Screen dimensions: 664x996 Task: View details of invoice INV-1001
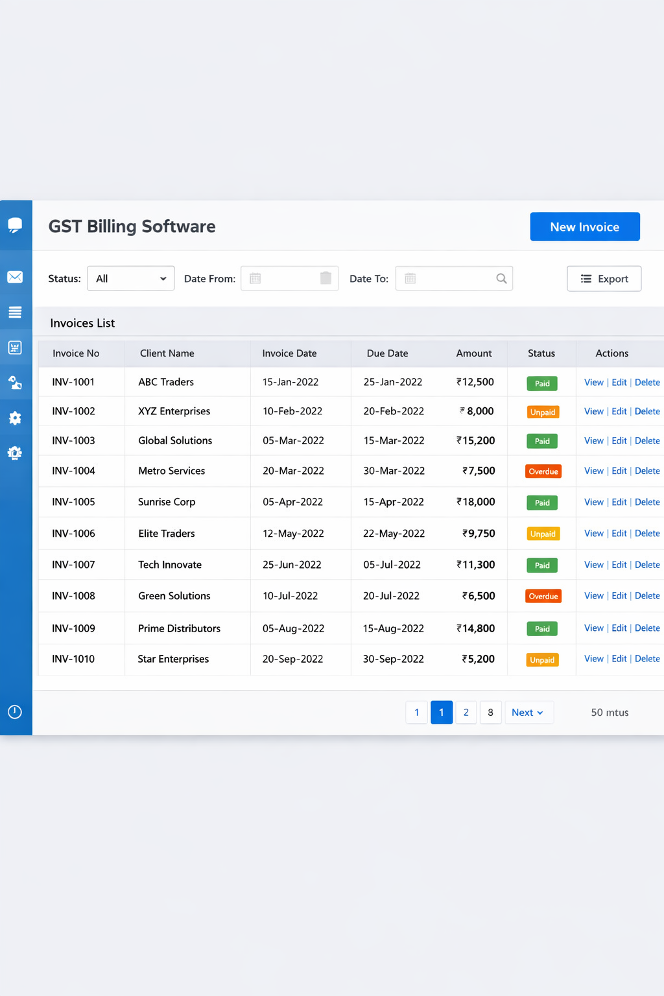click(x=593, y=382)
